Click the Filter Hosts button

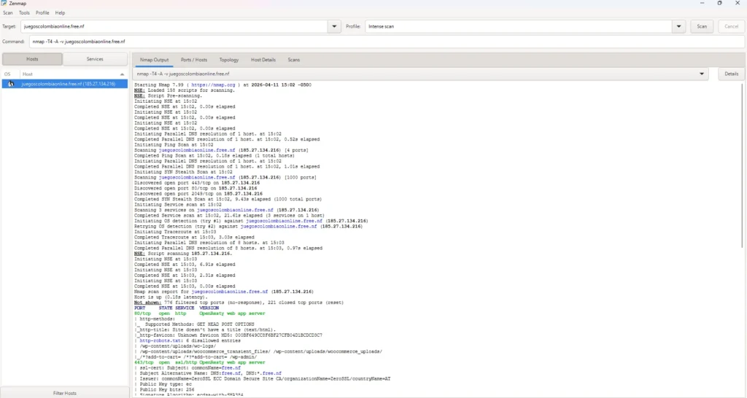tap(65, 393)
